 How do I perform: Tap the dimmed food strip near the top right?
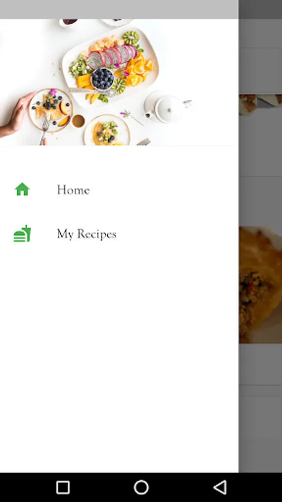coord(260,105)
